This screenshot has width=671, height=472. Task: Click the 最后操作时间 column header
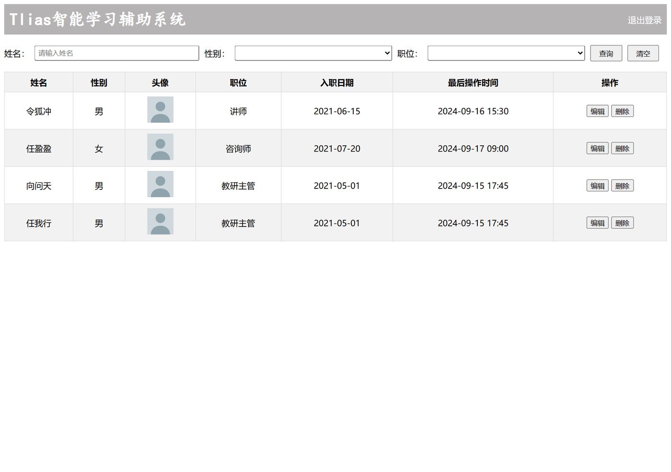[x=473, y=83]
